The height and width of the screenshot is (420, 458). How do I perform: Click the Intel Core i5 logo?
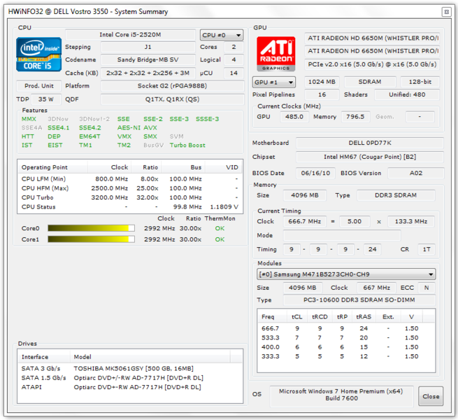(39, 55)
